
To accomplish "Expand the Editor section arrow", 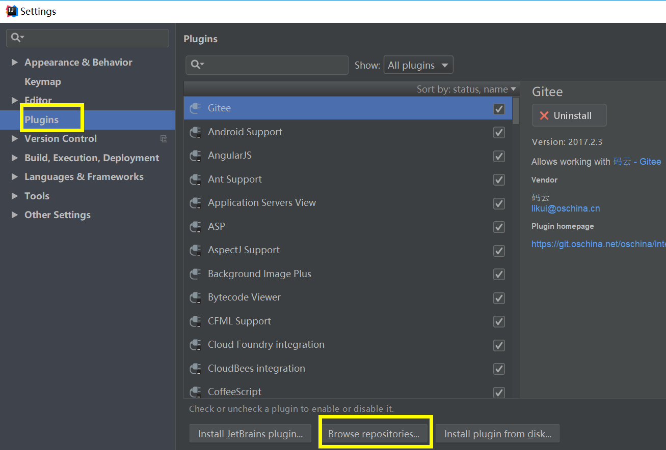I will [15, 101].
